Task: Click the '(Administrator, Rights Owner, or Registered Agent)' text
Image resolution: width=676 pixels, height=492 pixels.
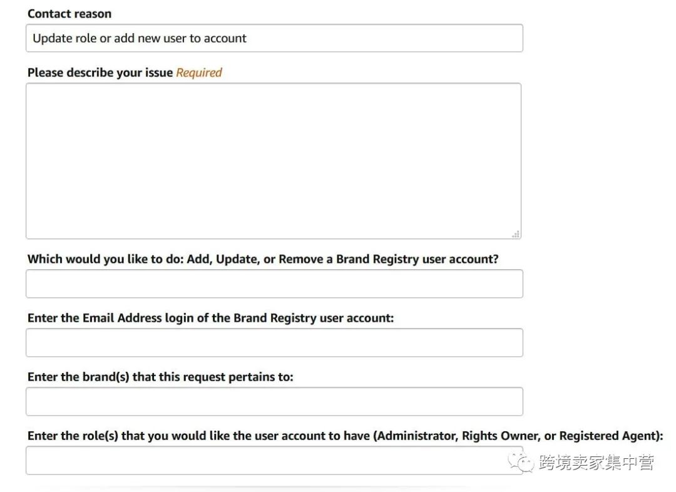Action: 518,436
